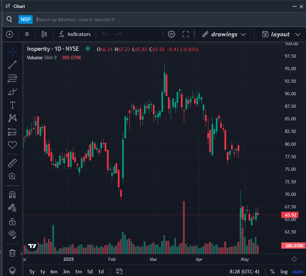
Task: Open the candlestick chart style selector
Action: click(x=44, y=34)
